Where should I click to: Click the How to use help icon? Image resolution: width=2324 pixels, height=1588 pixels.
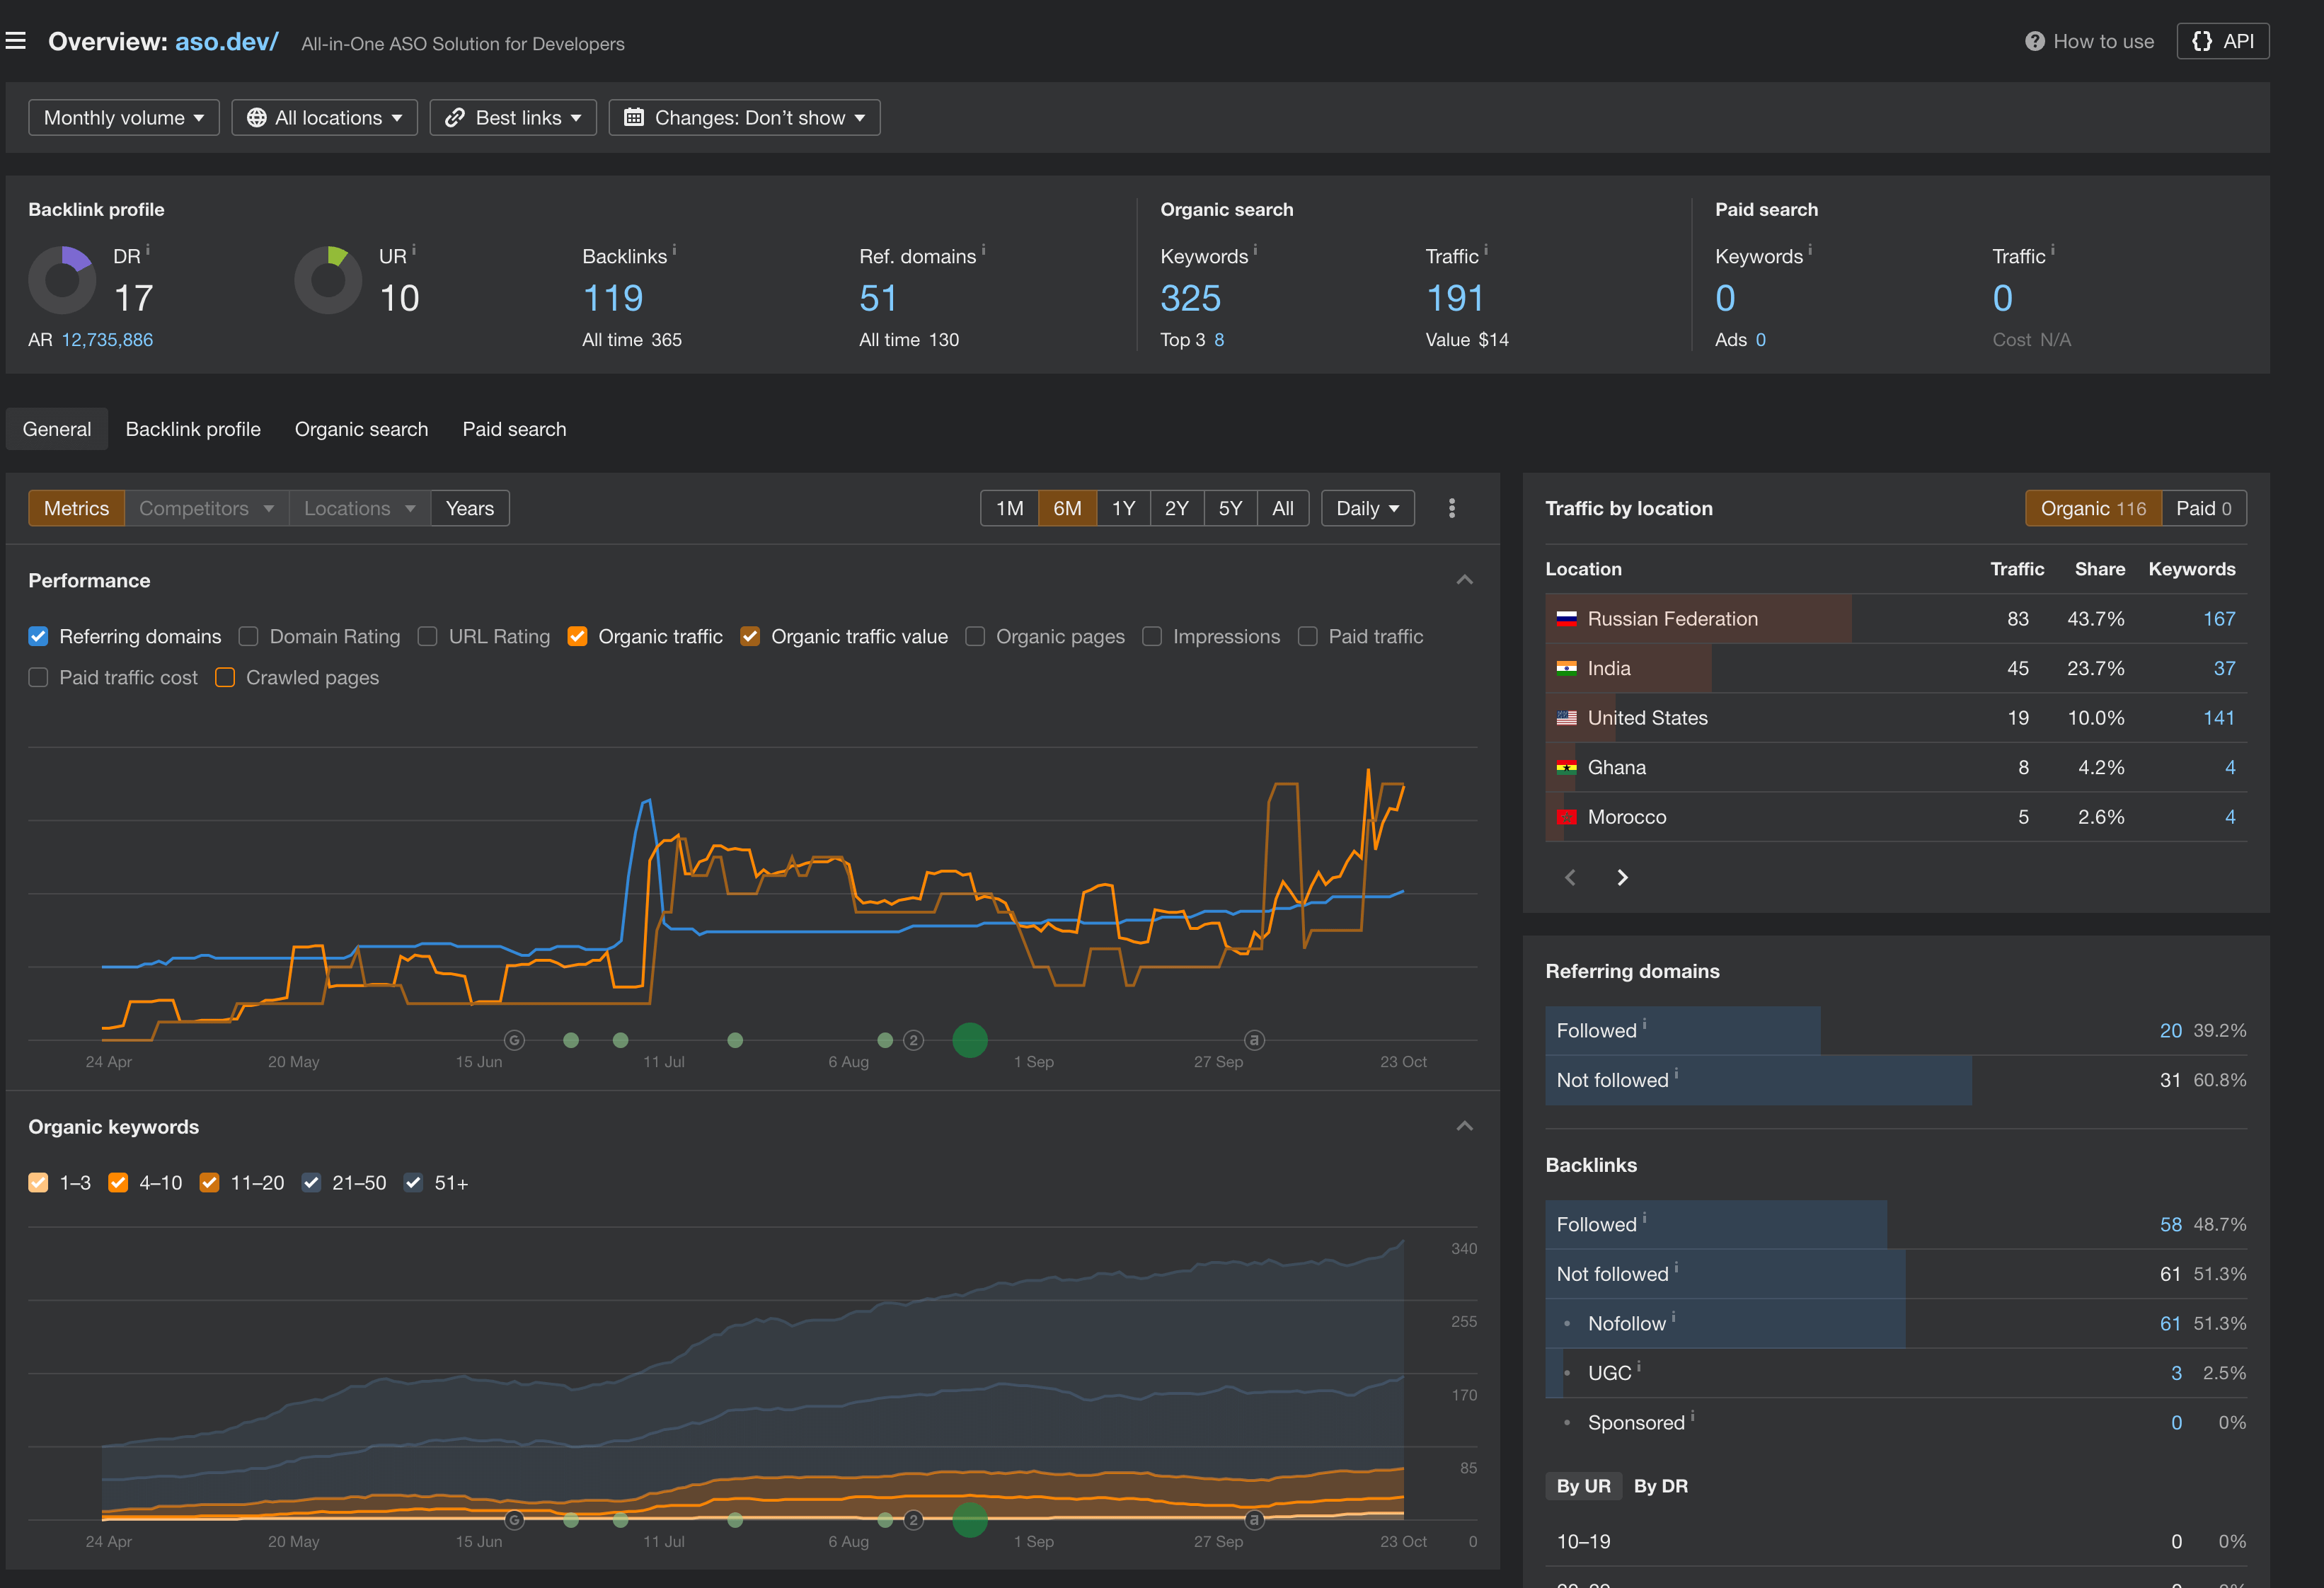click(2037, 41)
